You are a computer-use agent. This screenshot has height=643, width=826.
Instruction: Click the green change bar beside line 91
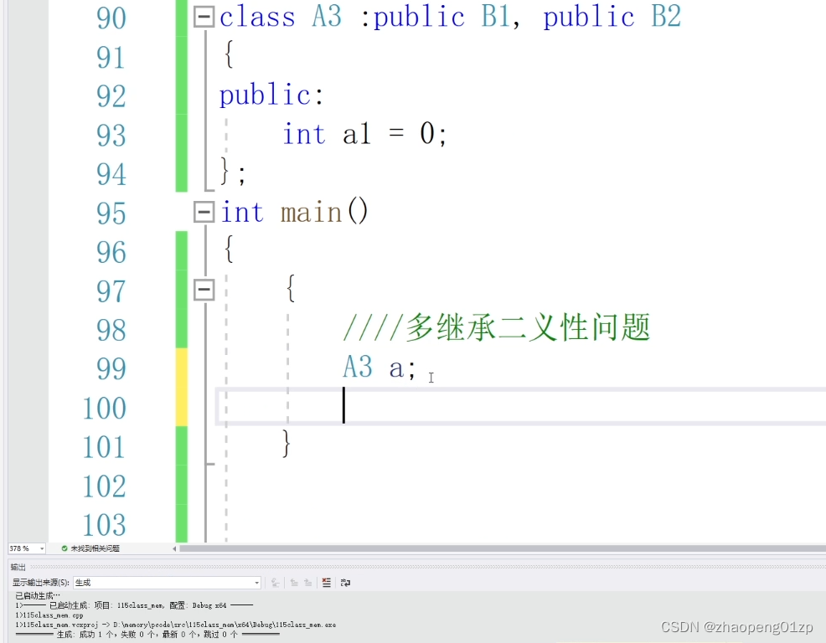[180, 57]
